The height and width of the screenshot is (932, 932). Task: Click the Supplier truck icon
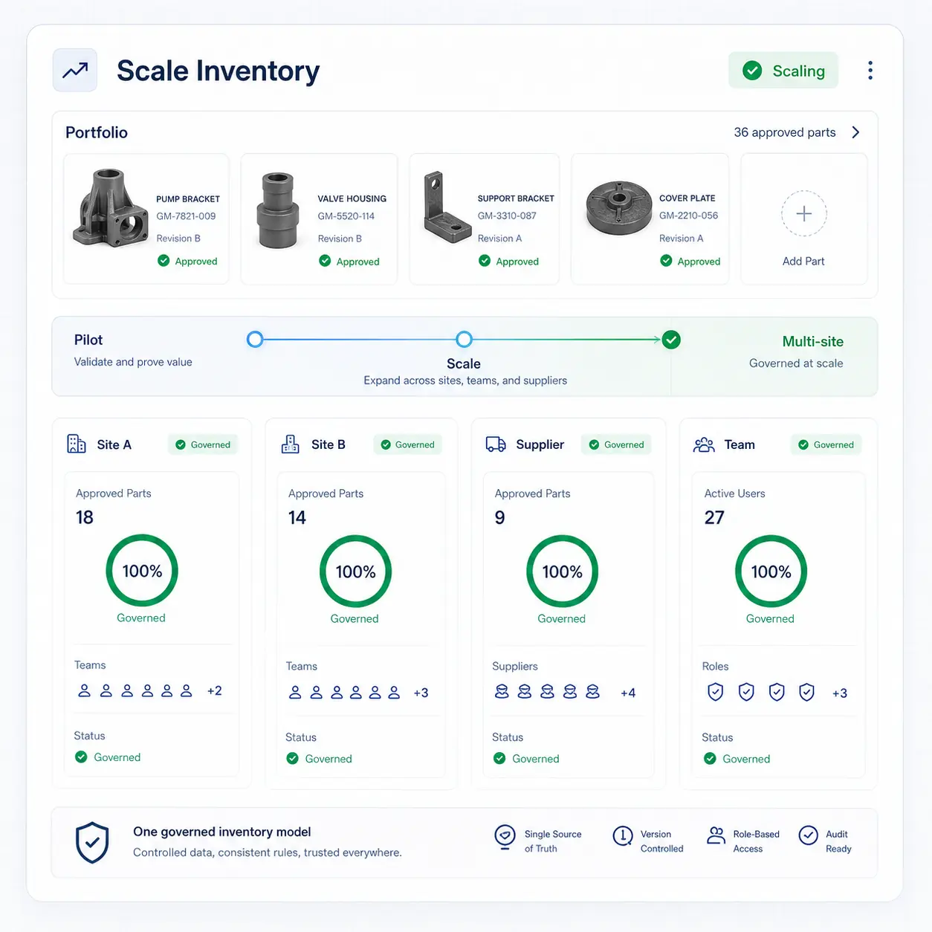(496, 444)
